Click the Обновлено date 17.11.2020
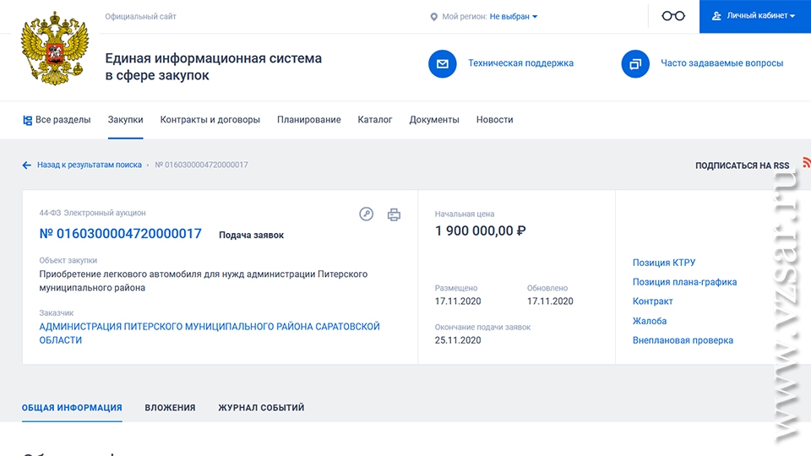Image resolution: width=811 pixels, height=456 pixels. click(x=550, y=301)
